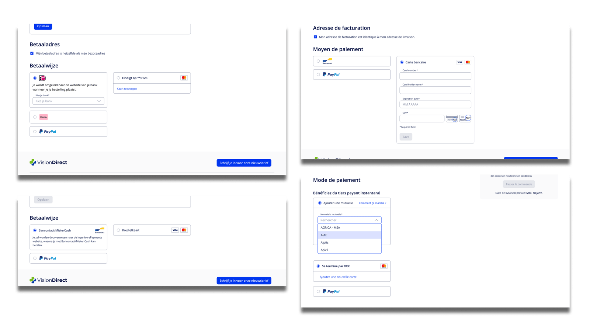The height and width of the screenshot is (330, 590).
Task: Collapse the Nom de la mutuelle Rechercher dropdown
Action: (376, 220)
